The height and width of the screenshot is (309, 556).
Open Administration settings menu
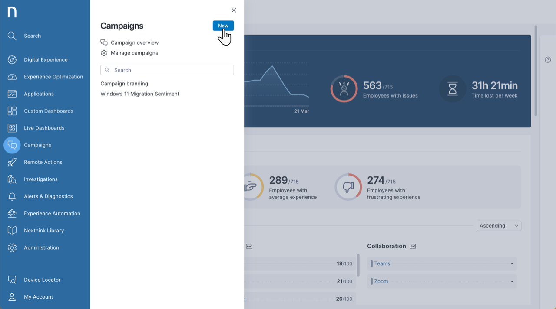41,247
